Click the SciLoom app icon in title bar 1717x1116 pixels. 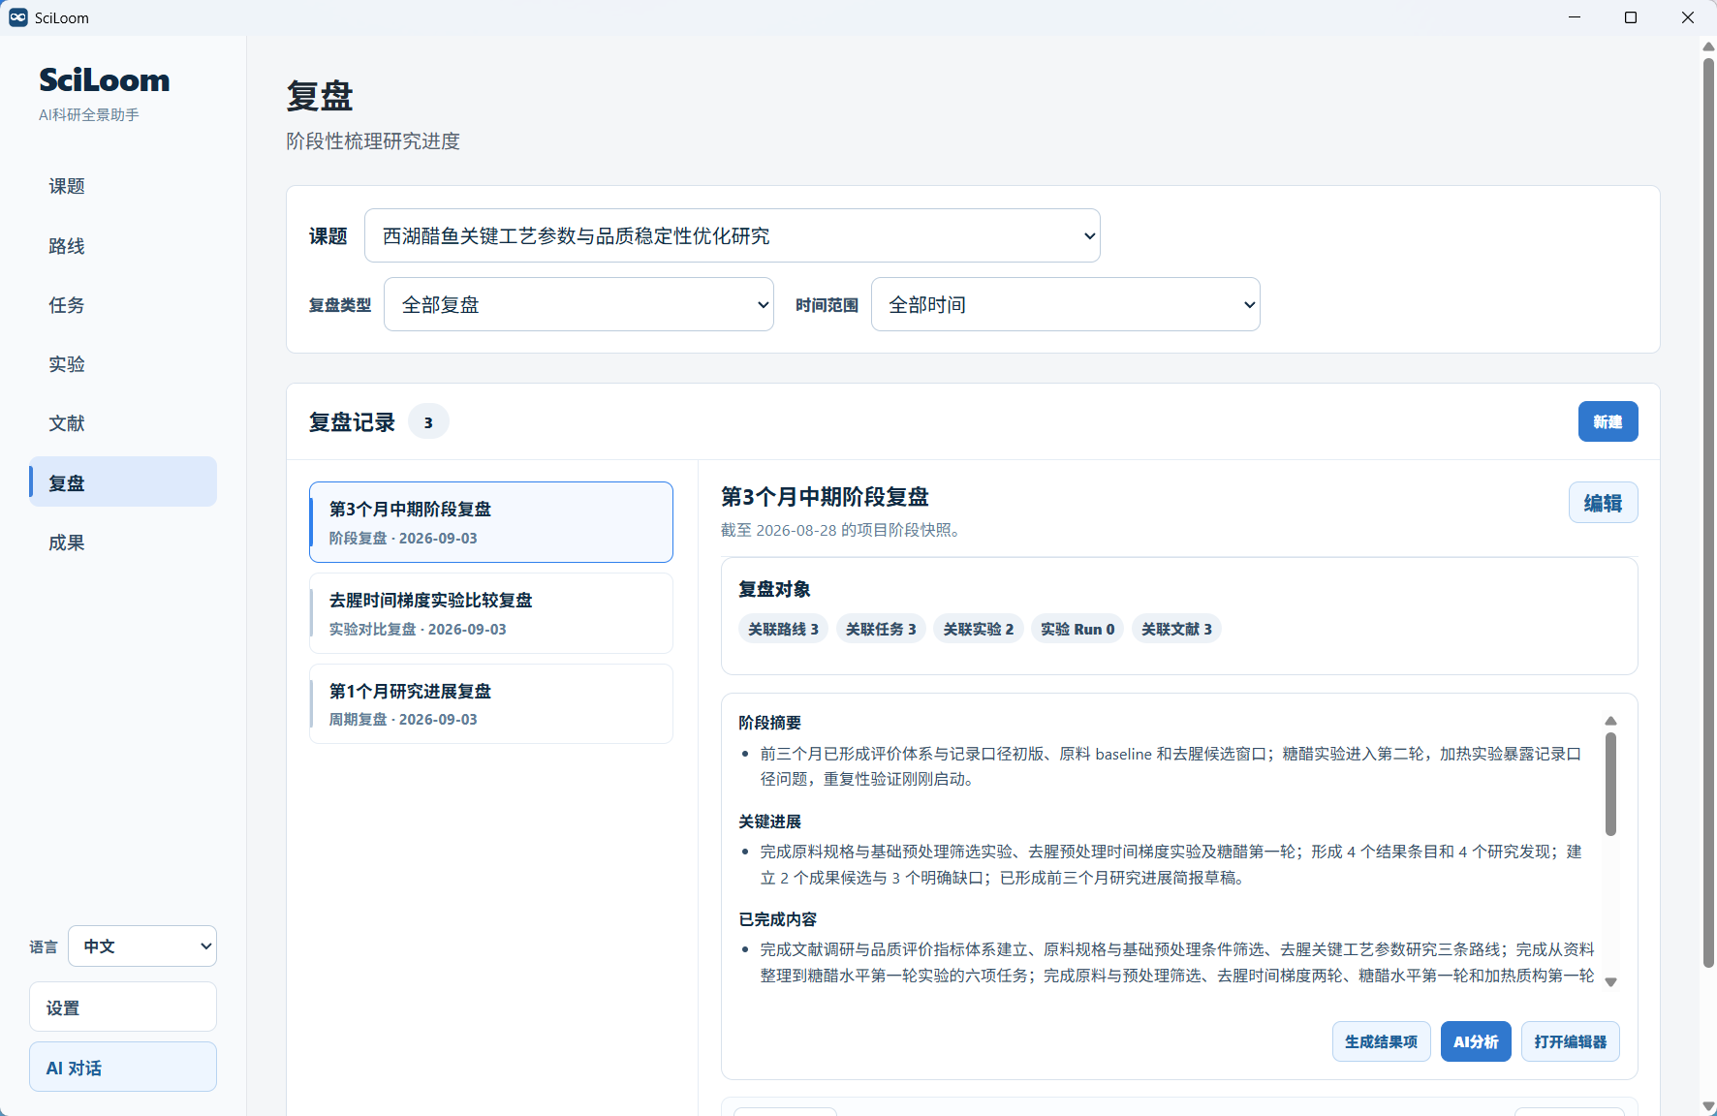pyautogui.click(x=17, y=17)
